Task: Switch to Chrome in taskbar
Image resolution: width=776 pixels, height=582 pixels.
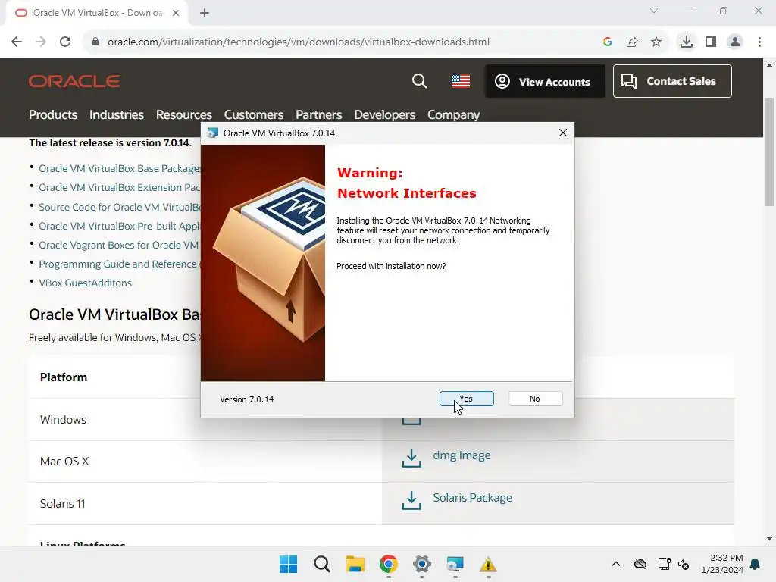Action: point(389,564)
